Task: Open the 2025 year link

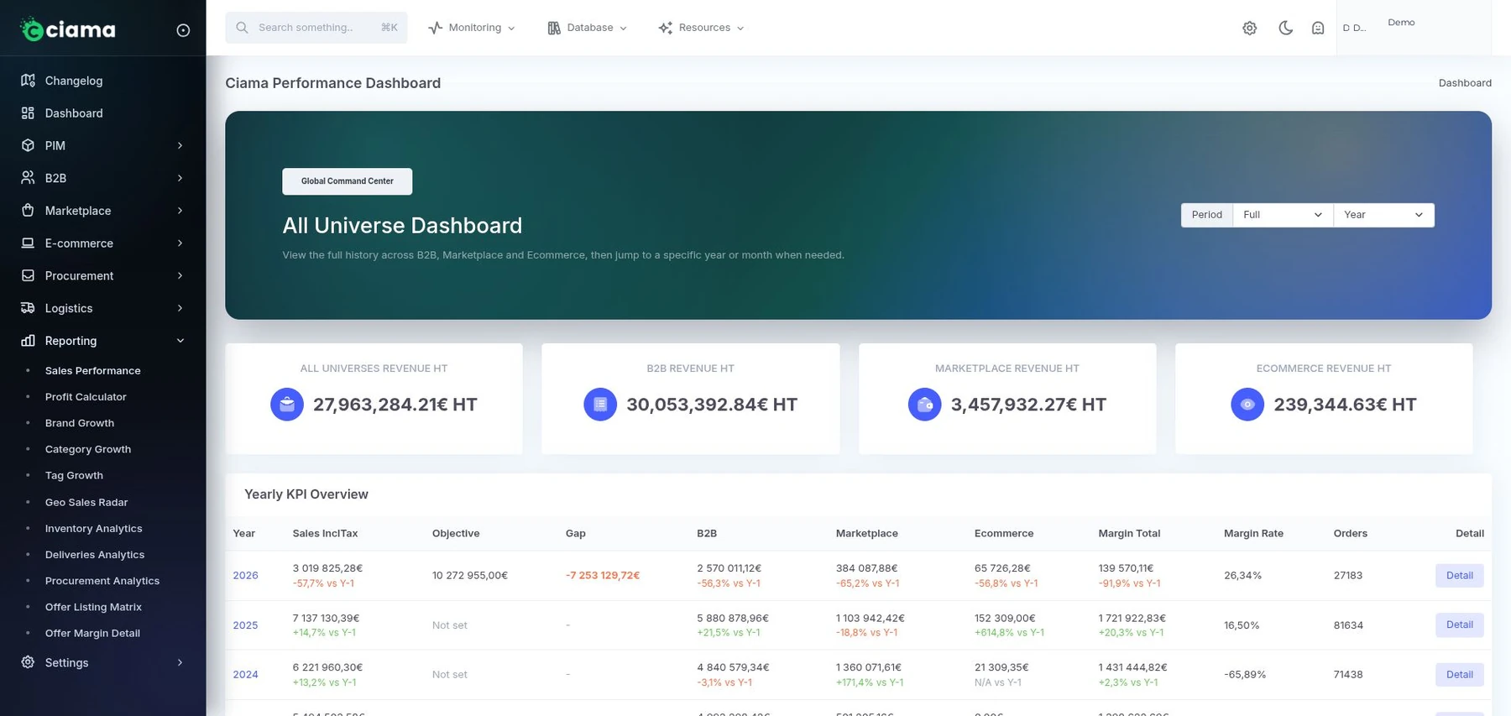Action: click(245, 625)
